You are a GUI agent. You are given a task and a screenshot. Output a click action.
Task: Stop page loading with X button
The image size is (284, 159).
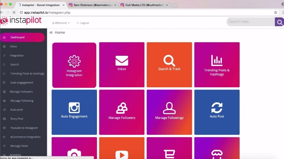[14, 12]
